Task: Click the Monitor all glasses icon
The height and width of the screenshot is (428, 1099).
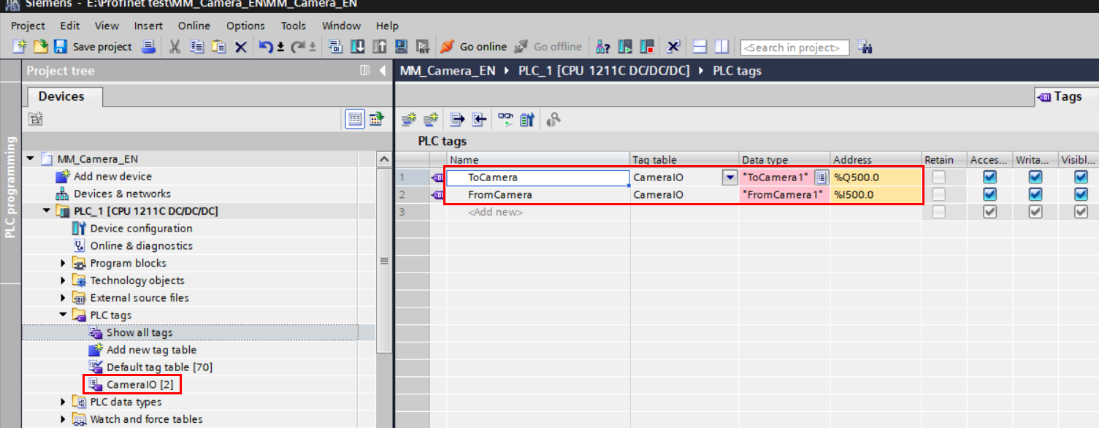Action: click(505, 119)
